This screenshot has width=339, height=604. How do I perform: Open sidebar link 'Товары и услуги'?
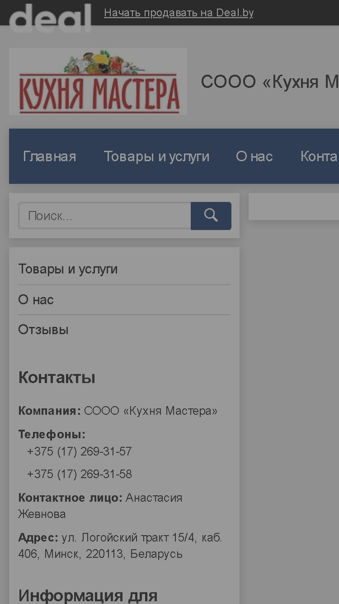click(68, 269)
